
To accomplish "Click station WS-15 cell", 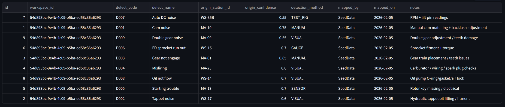I will (221, 48).
